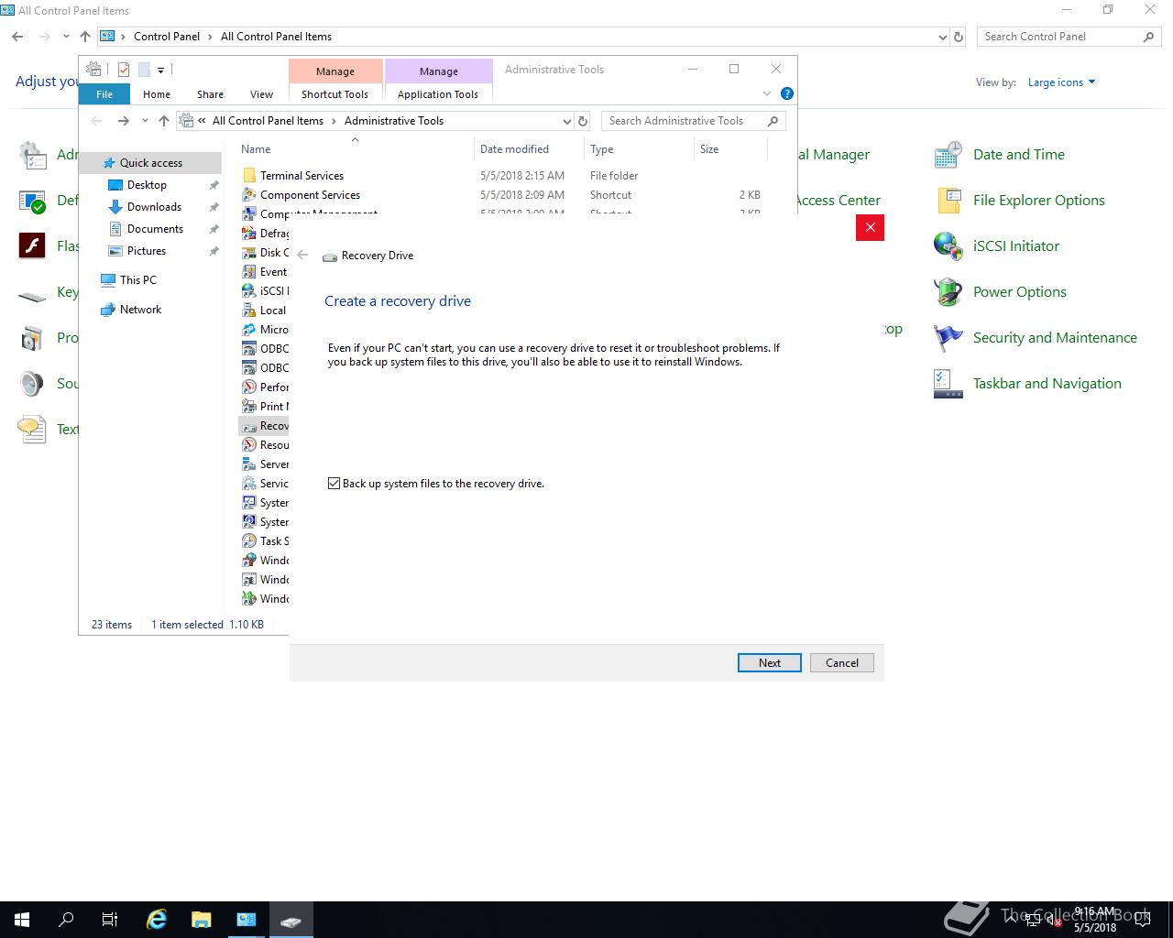Sort file list by Date modified column
Screen dimensions: 1173x938
tap(529, 149)
